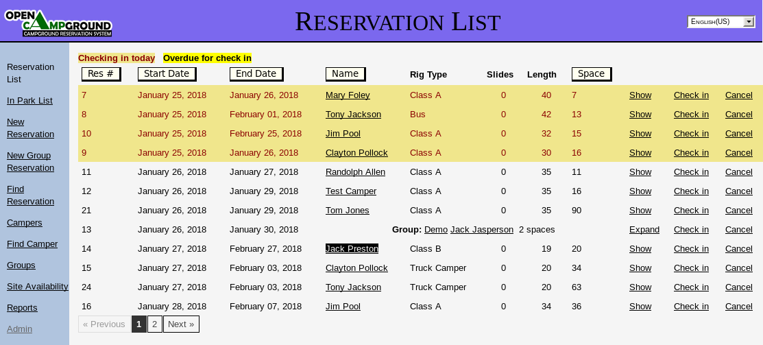Sort reservations by Start Date
Viewport: 763px width, 345px height.
point(167,74)
